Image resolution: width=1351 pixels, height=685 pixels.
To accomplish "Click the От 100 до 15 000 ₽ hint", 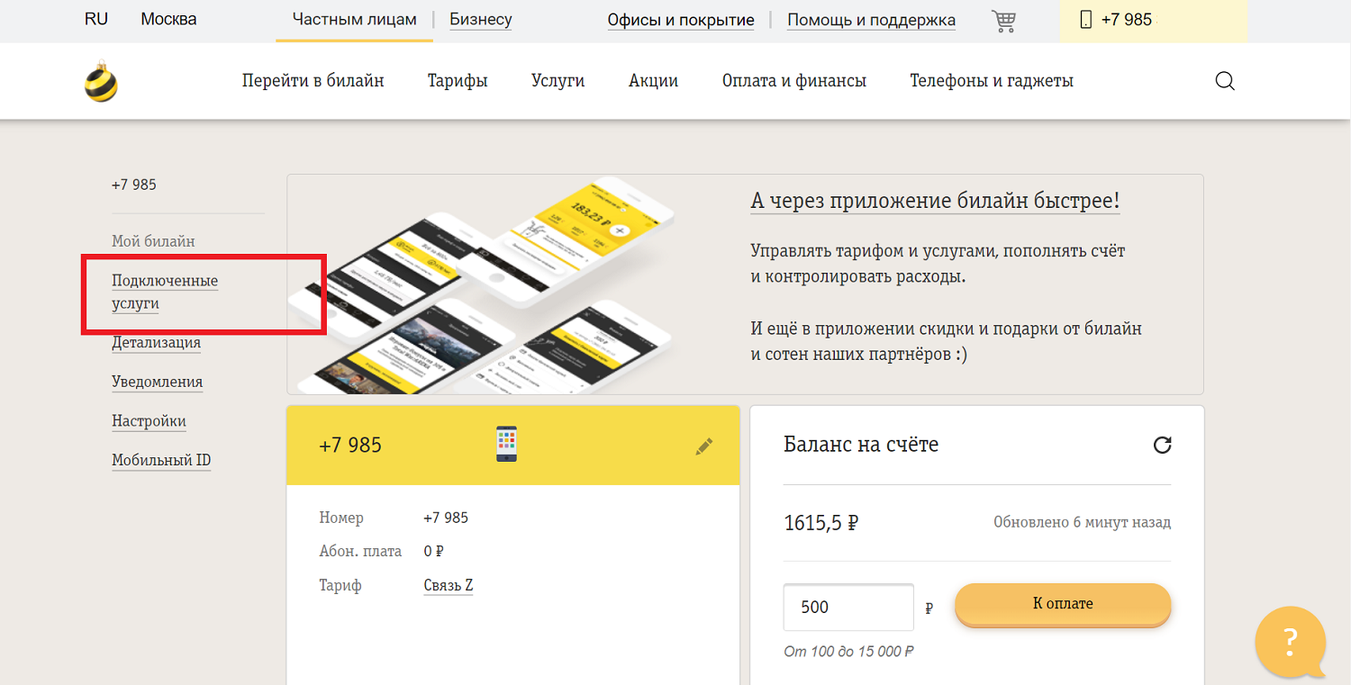I will click(849, 652).
